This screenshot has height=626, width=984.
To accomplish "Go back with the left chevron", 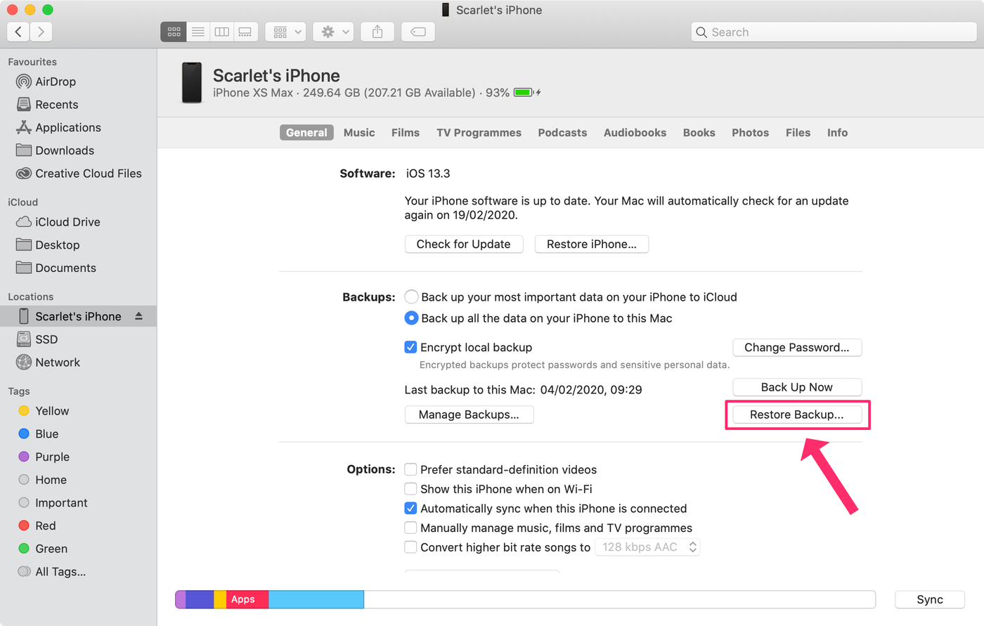I will pyautogui.click(x=19, y=32).
